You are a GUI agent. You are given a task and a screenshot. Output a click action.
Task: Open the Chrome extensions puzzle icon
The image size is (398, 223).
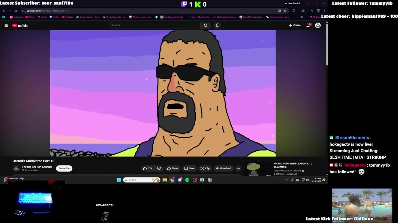pyautogui.click(x=294, y=11)
